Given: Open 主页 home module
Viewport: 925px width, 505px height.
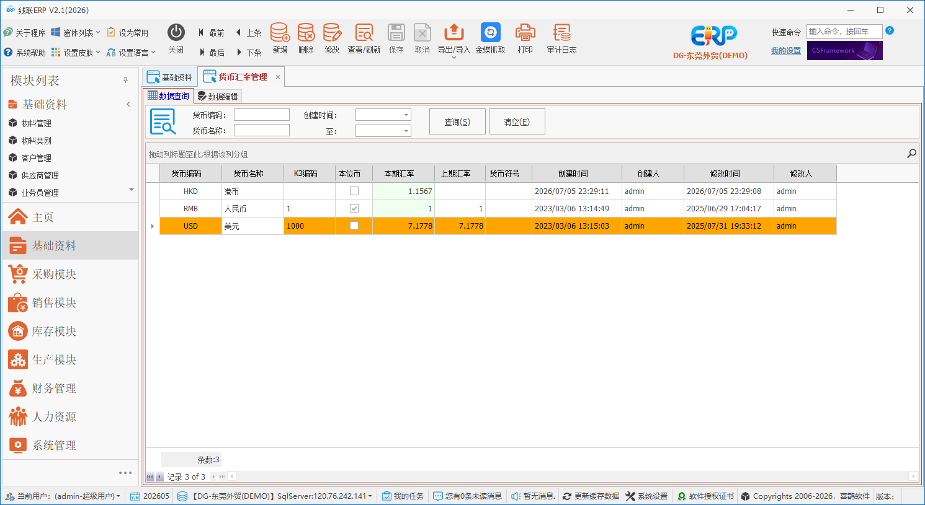Looking at the screenshot, I should [x=70, y=217].
